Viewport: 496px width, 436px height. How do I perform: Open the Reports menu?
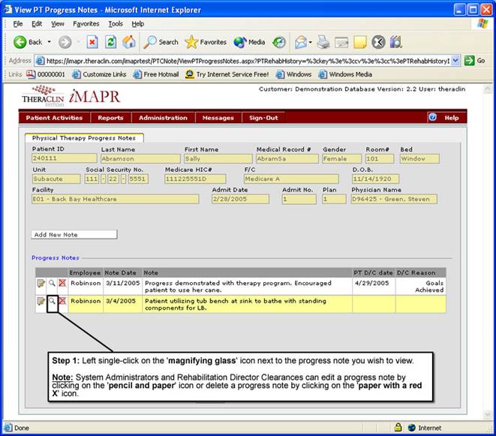110,118
